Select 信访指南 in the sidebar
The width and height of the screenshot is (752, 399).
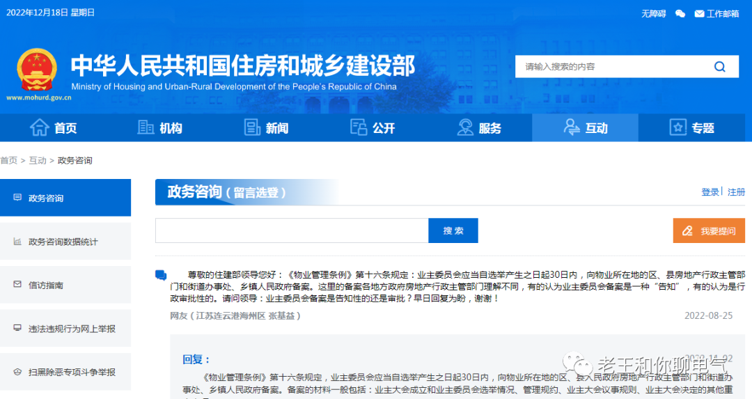65,285
